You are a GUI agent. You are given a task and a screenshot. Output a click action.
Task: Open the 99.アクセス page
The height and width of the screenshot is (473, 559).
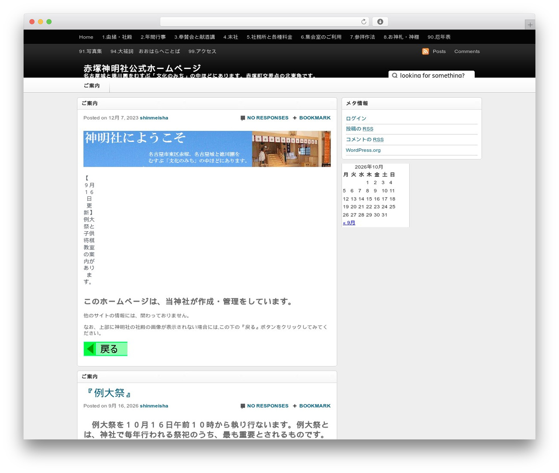(x=202, y=51)
